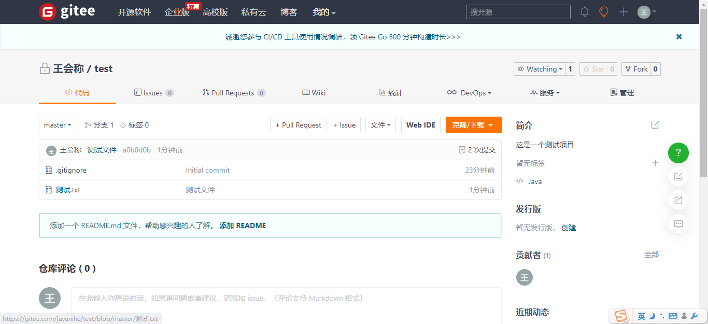
Task: Open the floating chat comment icon
Action: (678, 224)
